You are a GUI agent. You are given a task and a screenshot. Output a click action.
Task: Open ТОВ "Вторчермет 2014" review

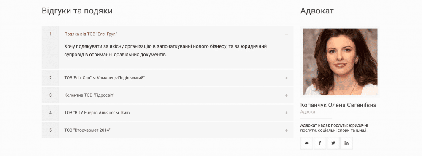(87, 130)
